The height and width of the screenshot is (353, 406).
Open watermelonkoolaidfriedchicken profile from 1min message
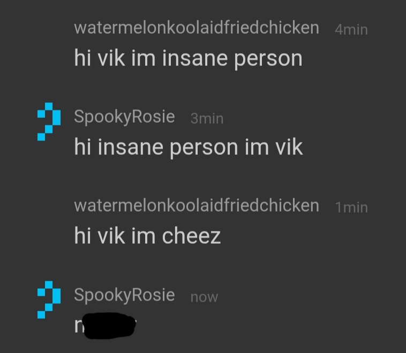197,206
